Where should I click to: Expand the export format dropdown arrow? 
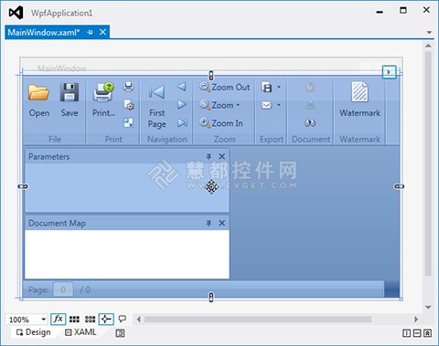click(x=279, y=87)
